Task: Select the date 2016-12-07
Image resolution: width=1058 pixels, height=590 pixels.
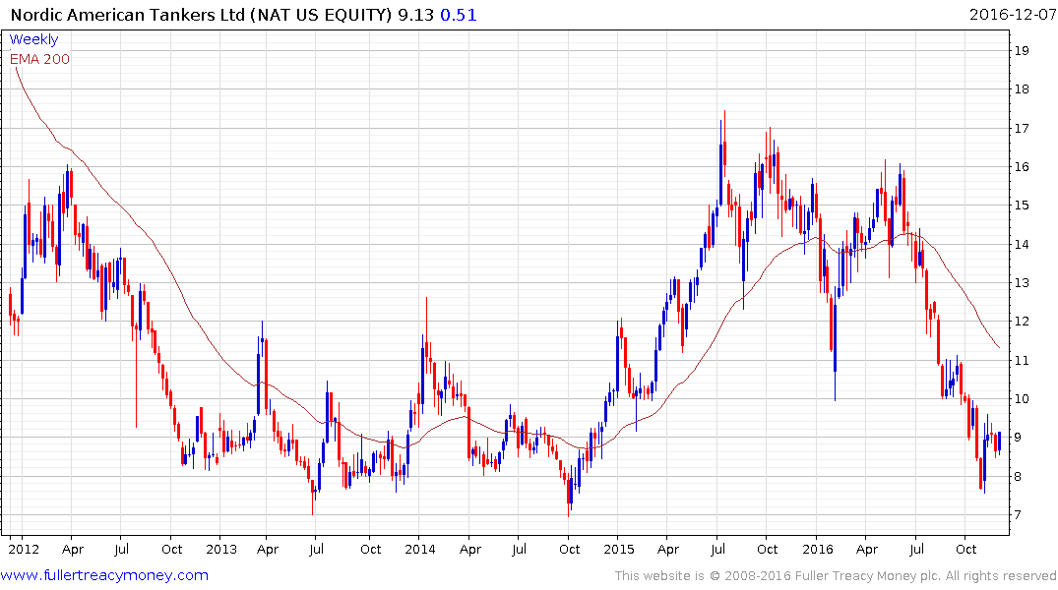Action: (1013, 14)
